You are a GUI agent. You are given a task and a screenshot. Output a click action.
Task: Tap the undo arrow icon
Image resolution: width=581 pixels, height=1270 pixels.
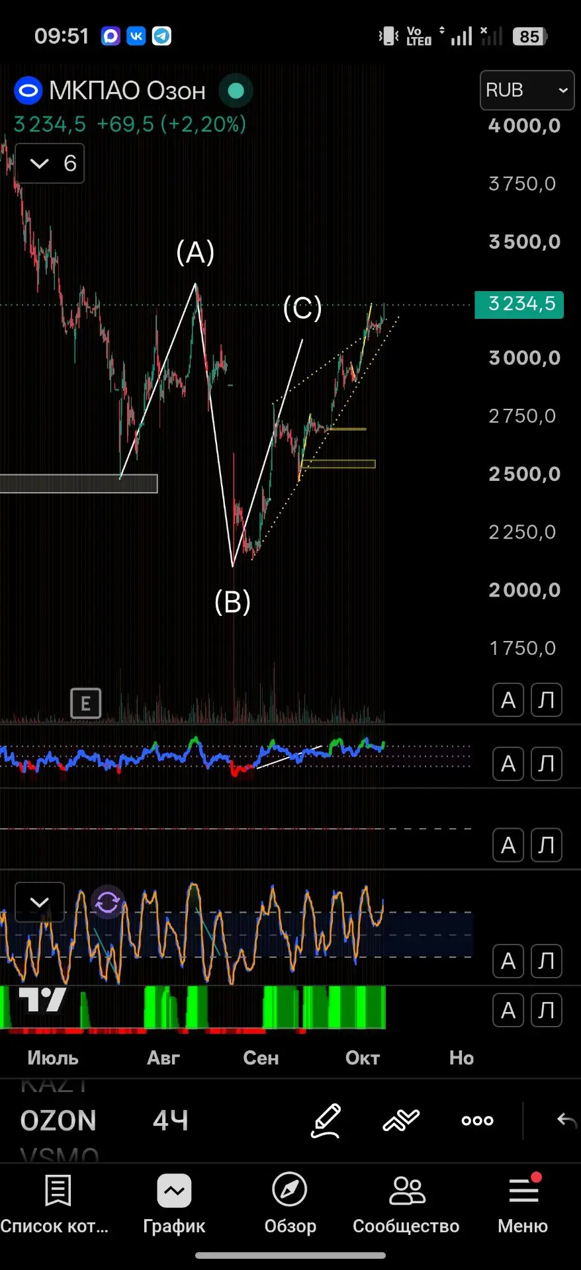pos(566,1120)
